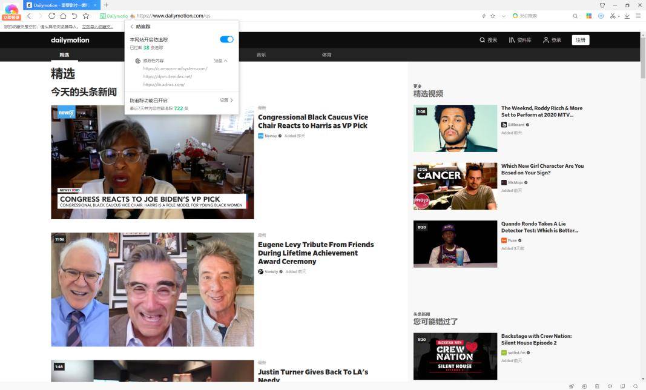Expand the address bar dropdown arrow

tap(504, 16)
